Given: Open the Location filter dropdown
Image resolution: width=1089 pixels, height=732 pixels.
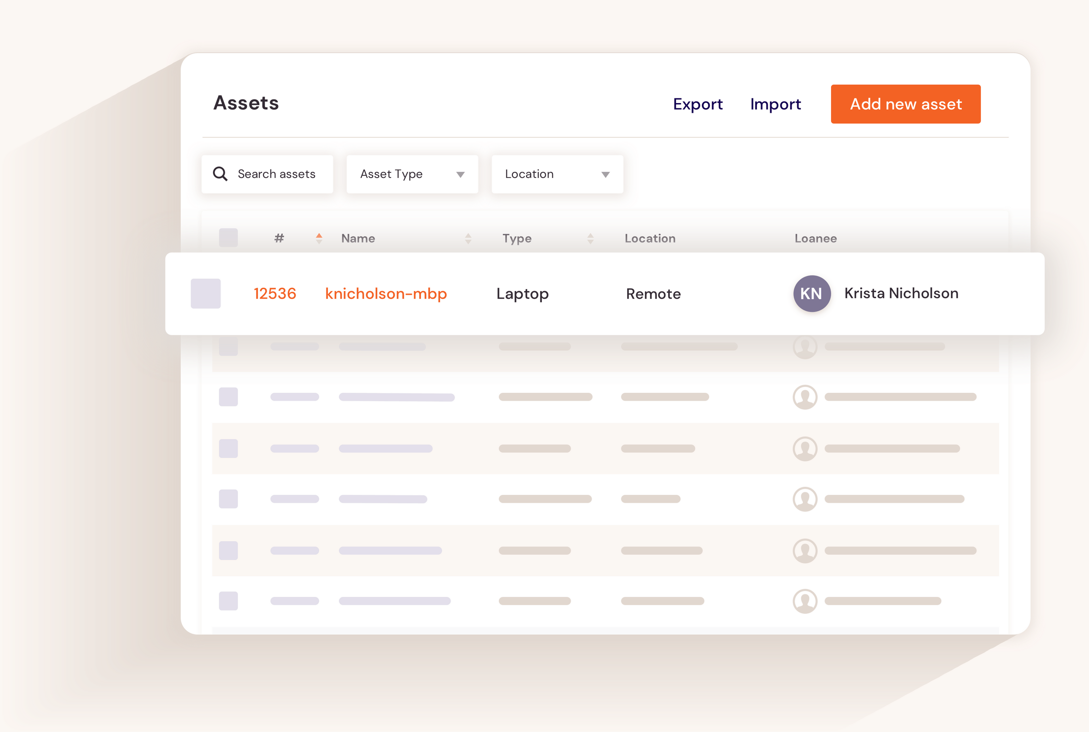Looking at the screenshot, I should click(x=557, y=174).
